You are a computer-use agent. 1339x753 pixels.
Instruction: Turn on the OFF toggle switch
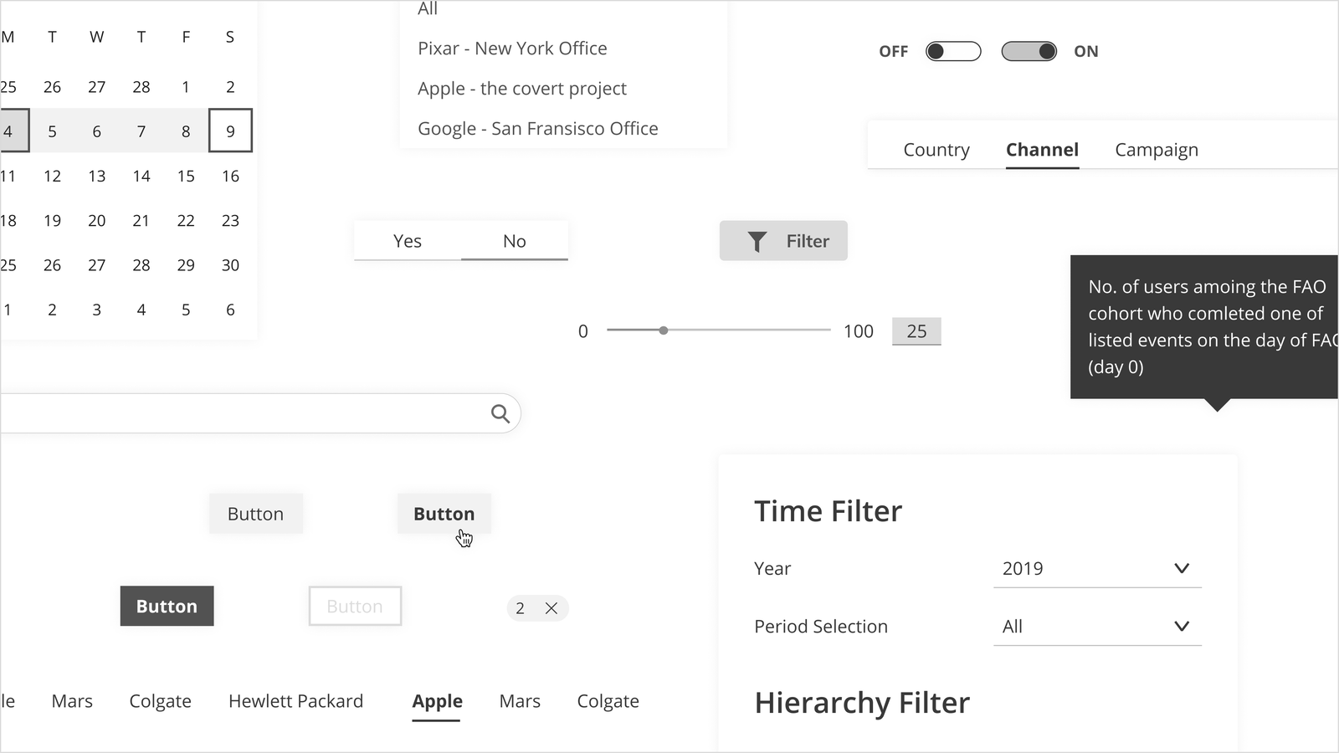953,52
